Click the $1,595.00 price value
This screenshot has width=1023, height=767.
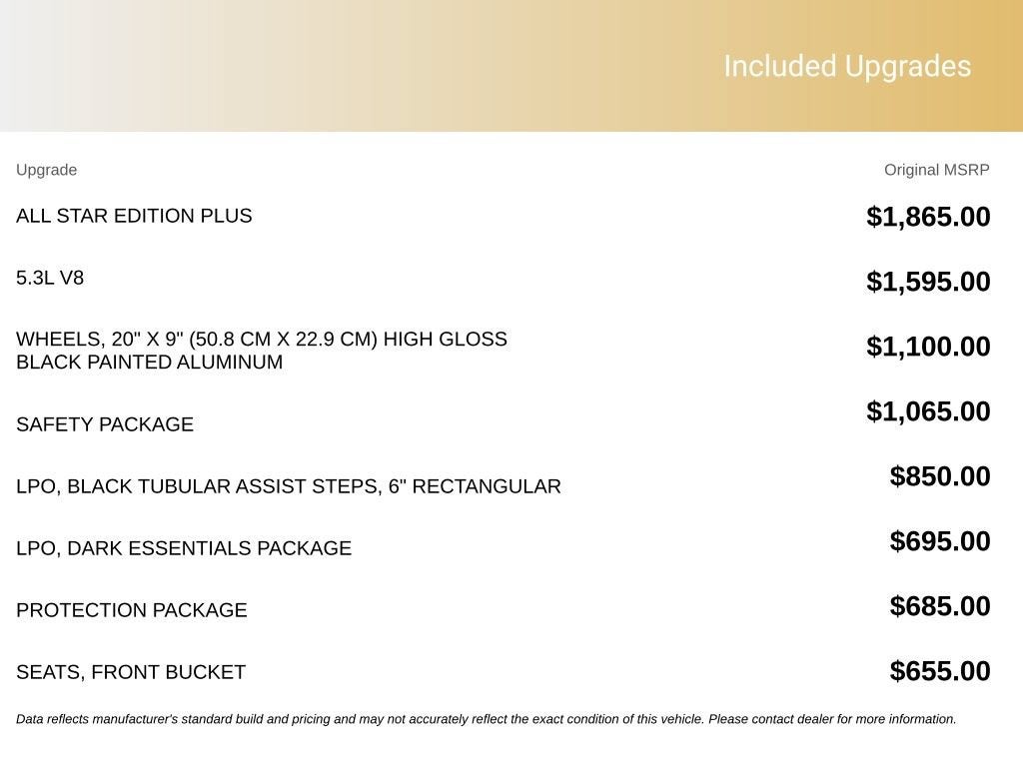(928, 281)
